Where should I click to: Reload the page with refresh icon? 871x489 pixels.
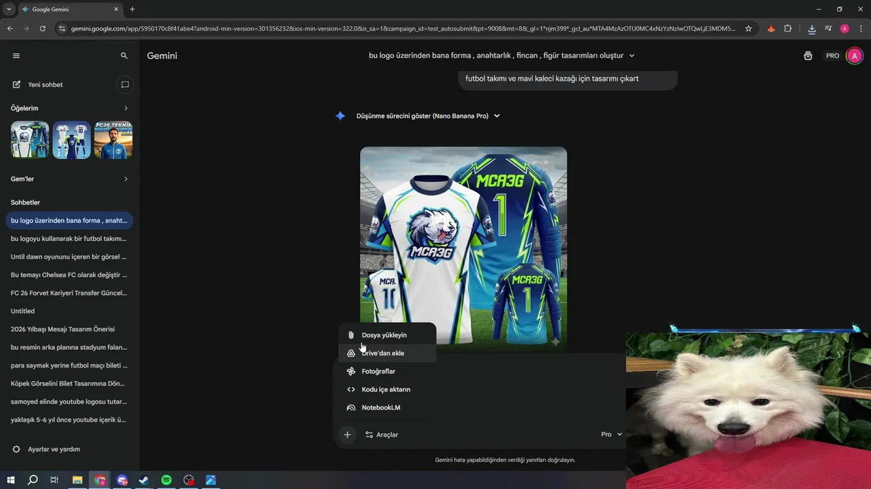[x=43, y=29]
